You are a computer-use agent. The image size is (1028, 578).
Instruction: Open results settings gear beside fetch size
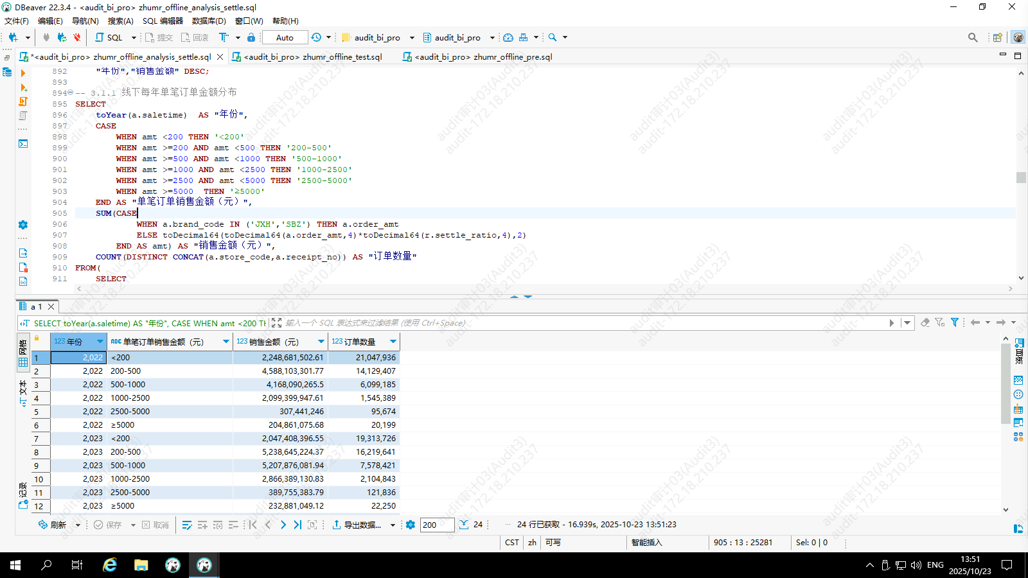click(411, 525)
